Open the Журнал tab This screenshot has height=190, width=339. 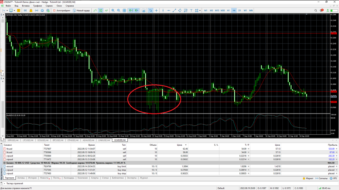[x=144, y=178]
